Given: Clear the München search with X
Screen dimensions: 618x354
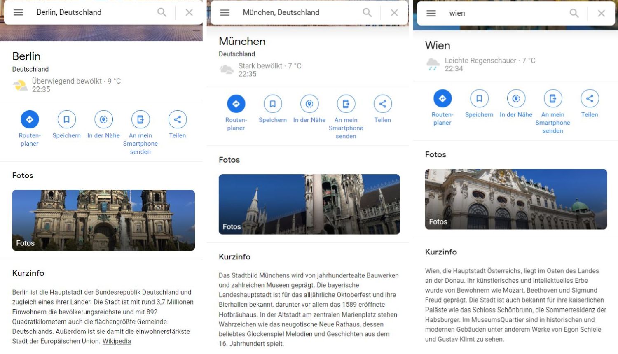Looking at the screenshot, I should pos(394,13).
